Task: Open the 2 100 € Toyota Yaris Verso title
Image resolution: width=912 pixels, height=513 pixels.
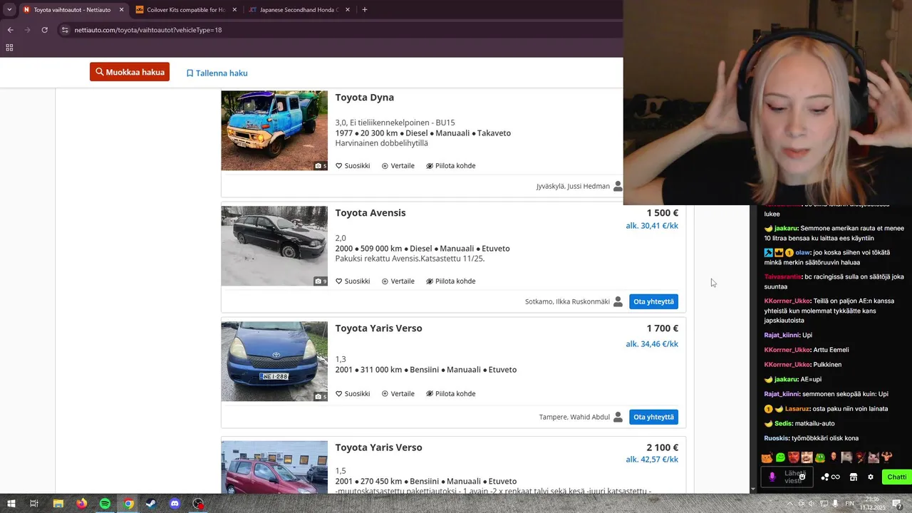Action: (379, 447)
